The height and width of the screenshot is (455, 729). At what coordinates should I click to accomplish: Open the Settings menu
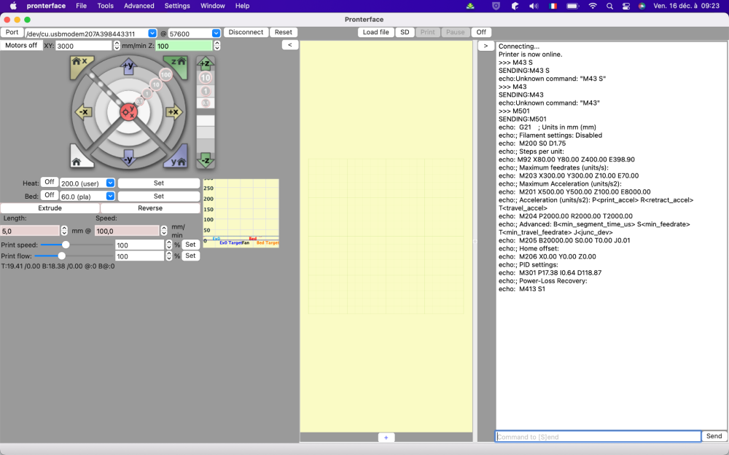[x=177, y=6]
